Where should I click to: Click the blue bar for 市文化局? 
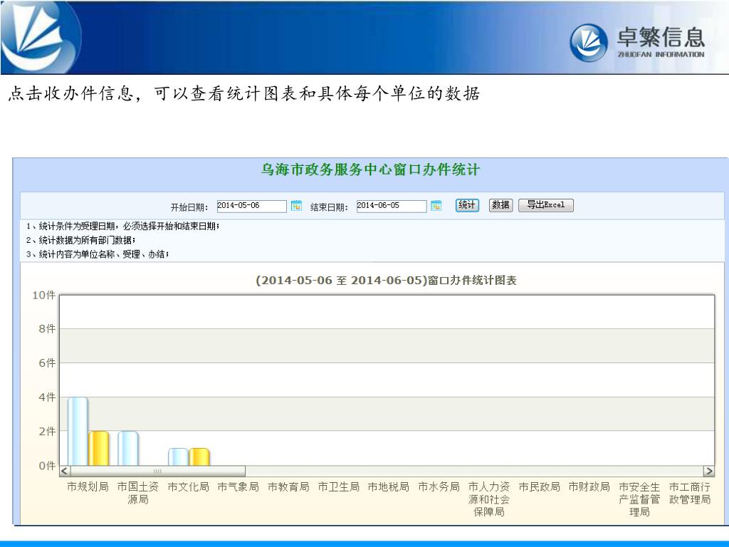[178, 457]
